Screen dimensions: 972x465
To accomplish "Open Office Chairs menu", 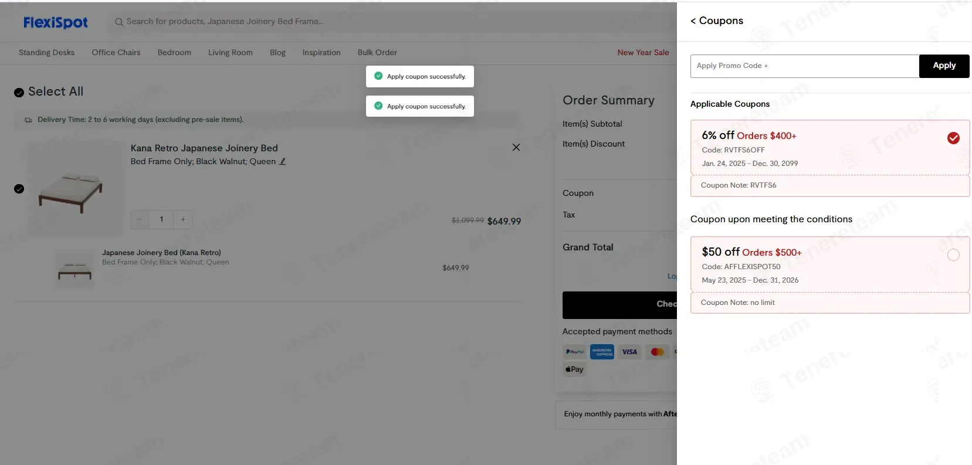I will coord(116,52).
